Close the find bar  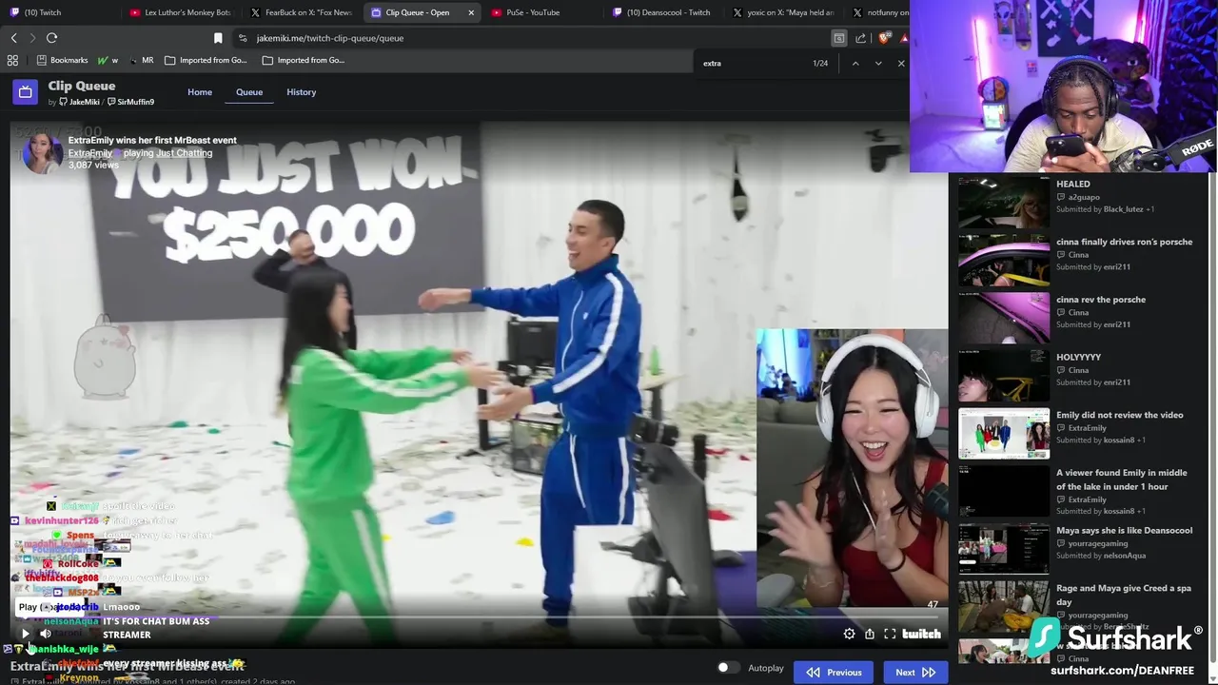coord(901,63)
